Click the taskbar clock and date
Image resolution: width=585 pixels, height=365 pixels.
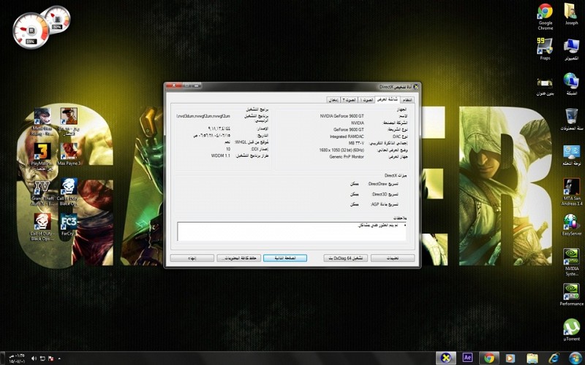[x=15, y=358]
